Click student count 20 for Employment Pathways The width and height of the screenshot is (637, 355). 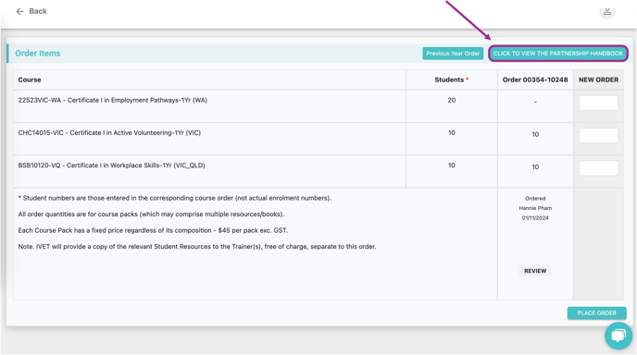pyautogui.click(x=451, y=100)
